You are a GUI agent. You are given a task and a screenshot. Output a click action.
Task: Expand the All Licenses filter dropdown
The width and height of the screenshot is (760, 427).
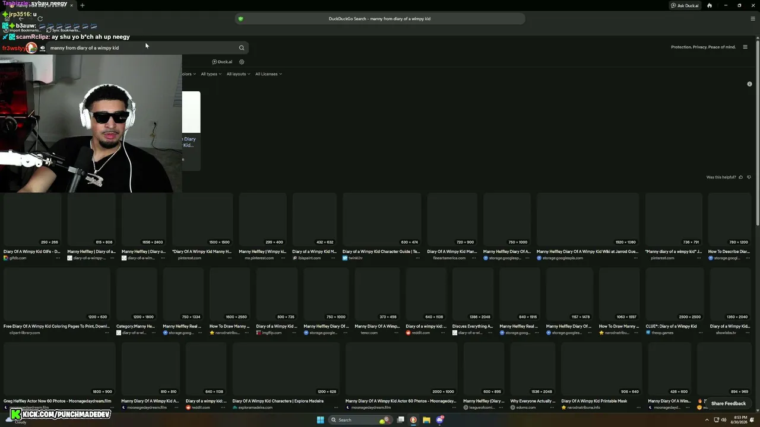268,74
